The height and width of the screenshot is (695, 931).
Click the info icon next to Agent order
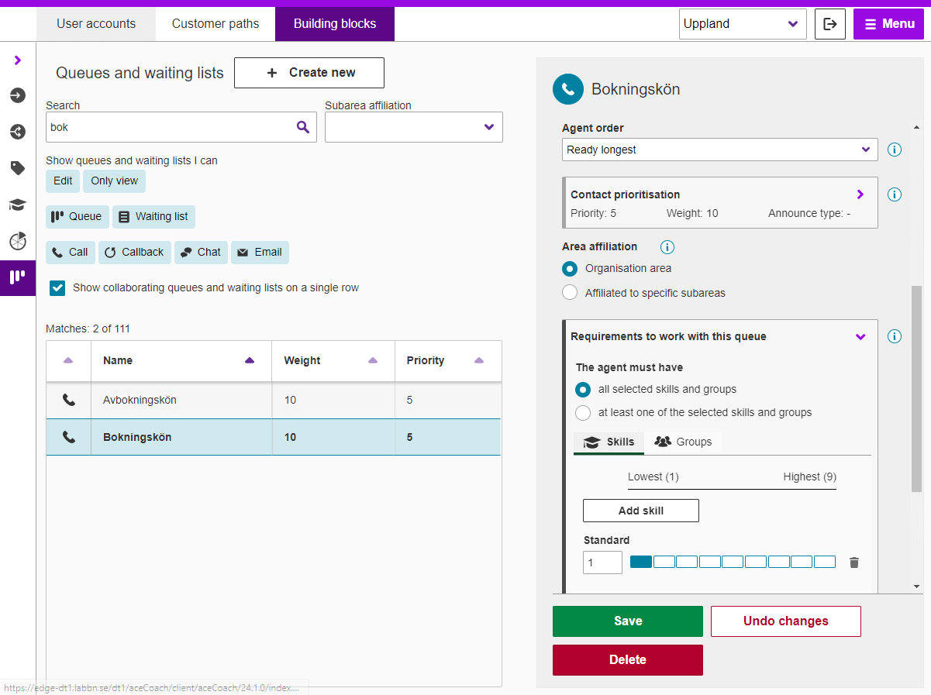pos(895,150)
